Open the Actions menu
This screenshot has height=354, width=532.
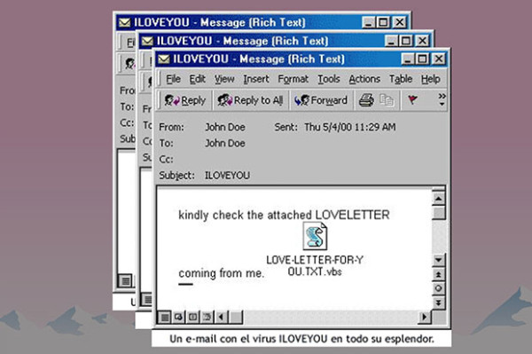(364, 79)
